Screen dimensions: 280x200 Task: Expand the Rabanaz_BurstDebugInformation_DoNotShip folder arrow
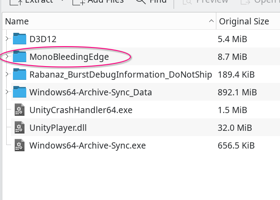[x=7, y=75]
